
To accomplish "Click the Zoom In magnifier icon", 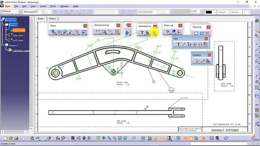I will 109,138.
